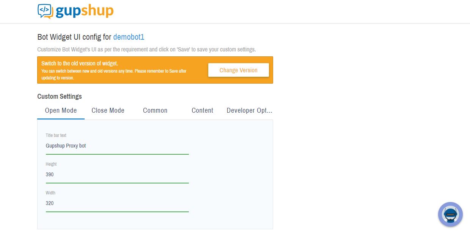Viewport: 470px width, 233px height.
Task: Click the Custom Settings heading
Action: 60,96
